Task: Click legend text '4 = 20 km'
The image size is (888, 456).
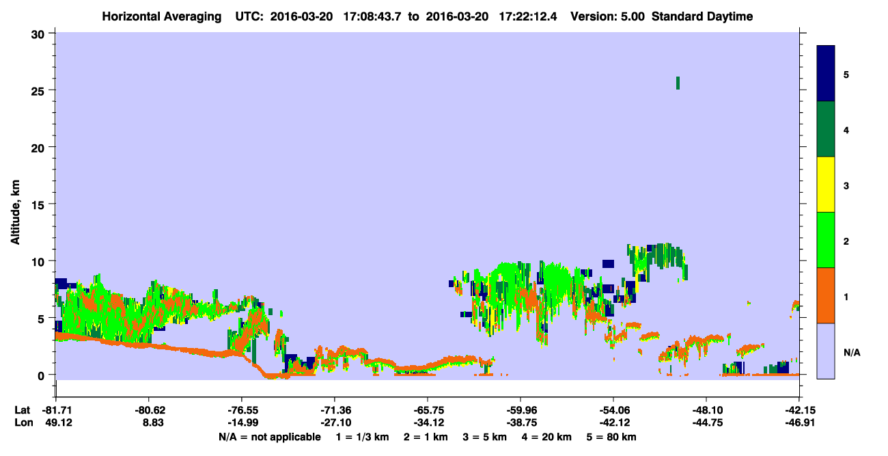Action: [x=545, y=437]
